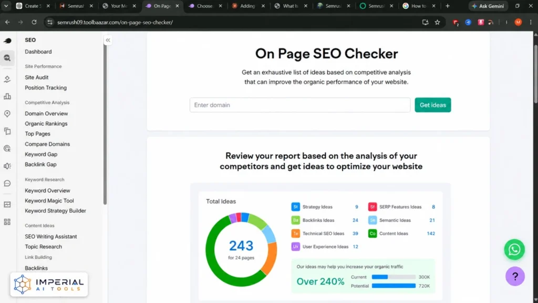Screen dimensions: 538x303
Task: Click the Content Ideas Co icon
Action: [x=373, y=233]
